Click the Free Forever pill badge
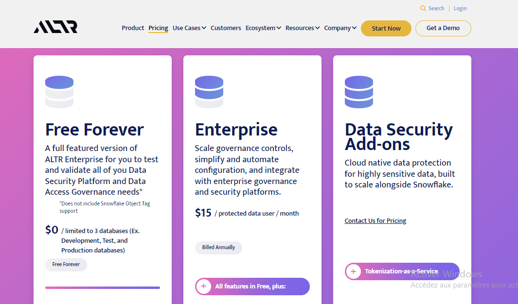 (x=66, y=265)
